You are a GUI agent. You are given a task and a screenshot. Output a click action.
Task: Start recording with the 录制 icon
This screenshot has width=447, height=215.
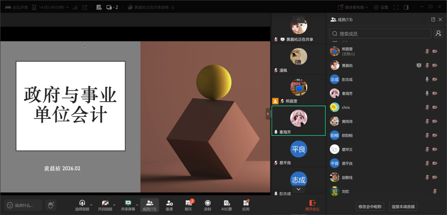click(x=207, y=205)
